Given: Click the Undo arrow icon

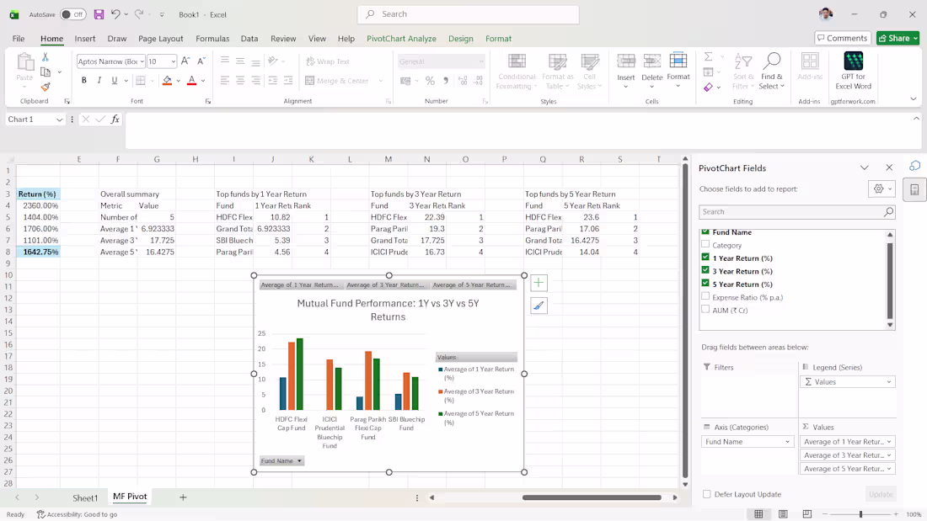Looking at the screenshot, I should (116, 14).
